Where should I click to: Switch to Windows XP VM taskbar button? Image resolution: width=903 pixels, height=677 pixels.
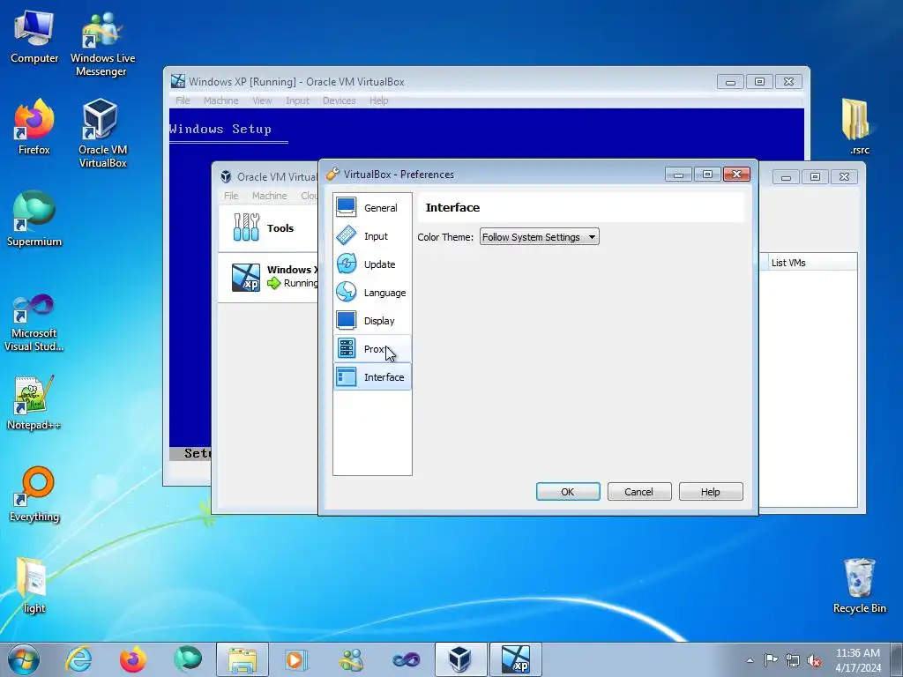pos(515,659)
